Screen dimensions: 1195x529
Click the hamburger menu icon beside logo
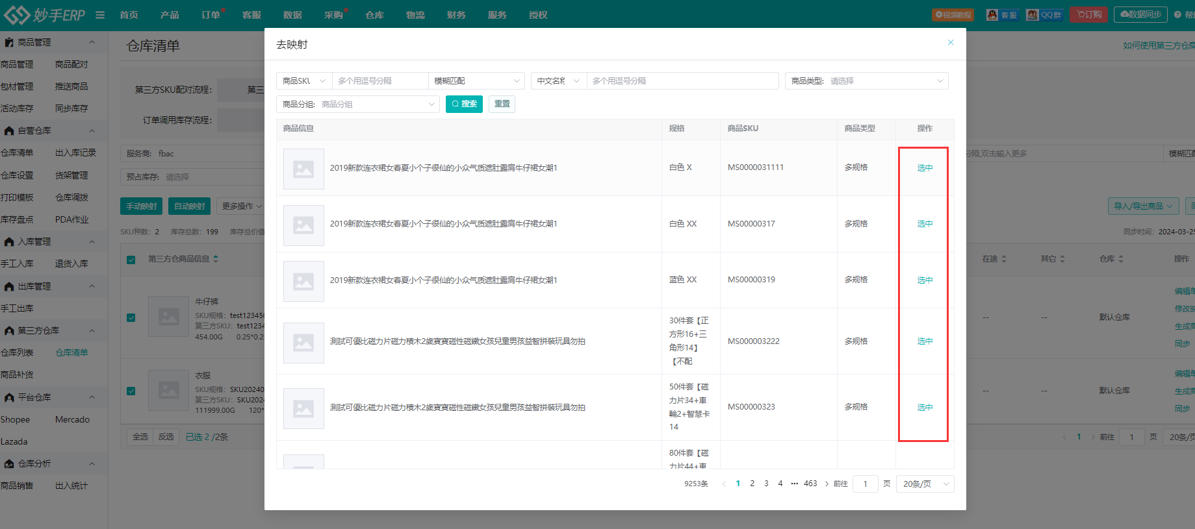point(100,15)
